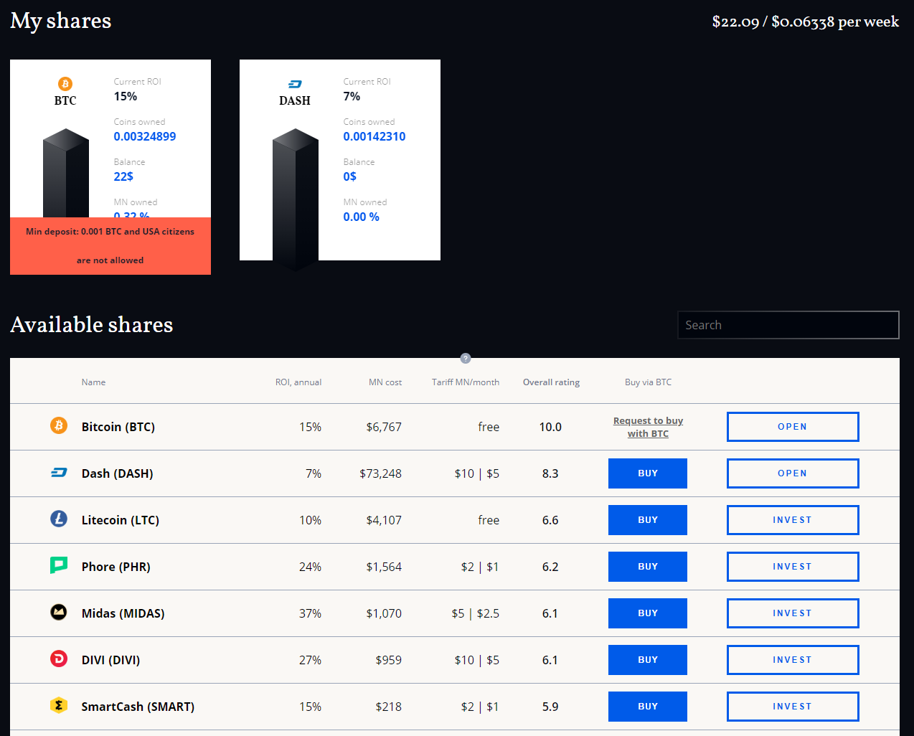Select the SmartCash (SMART) row name

click(138, 707)
